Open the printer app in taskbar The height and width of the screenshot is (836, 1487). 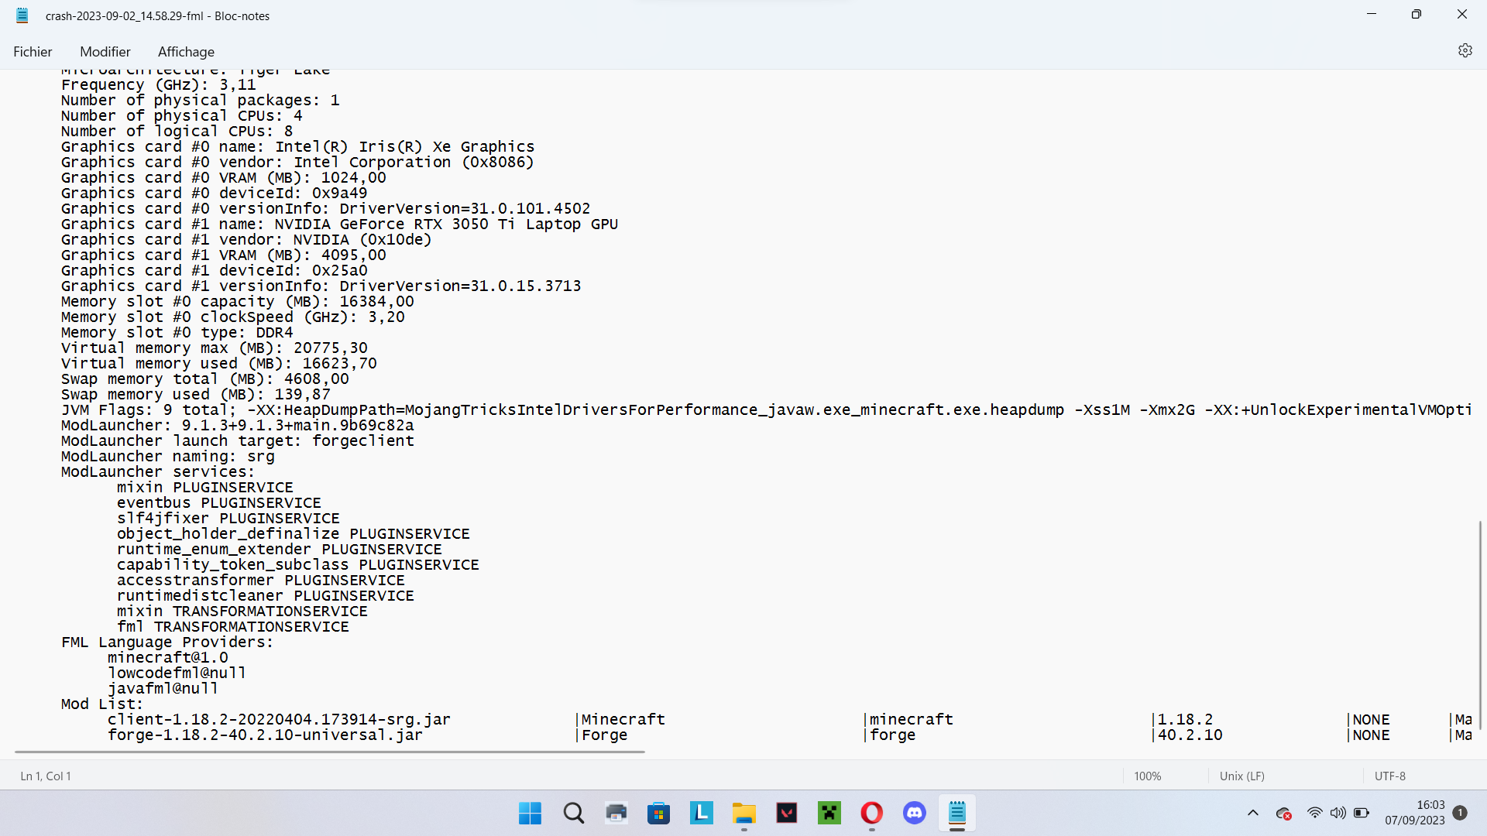click(x=616, y=813)
